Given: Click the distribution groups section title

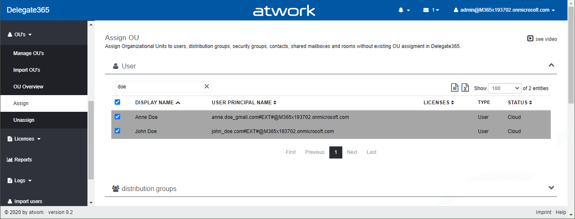Looking at the screenshot, I should (x=149, y=189).
